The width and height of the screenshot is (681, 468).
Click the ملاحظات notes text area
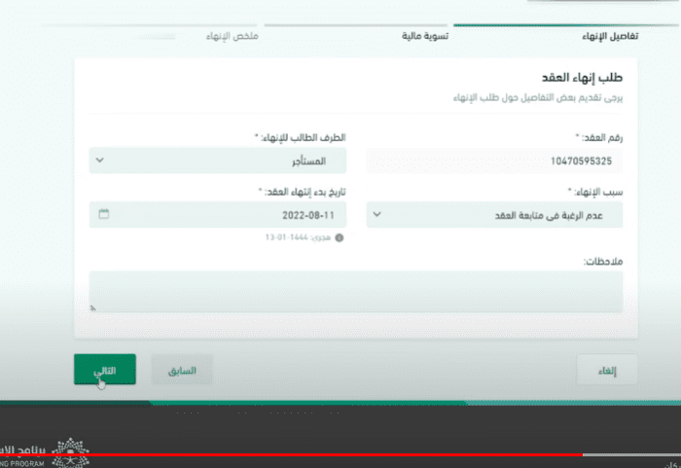[356, 292]
